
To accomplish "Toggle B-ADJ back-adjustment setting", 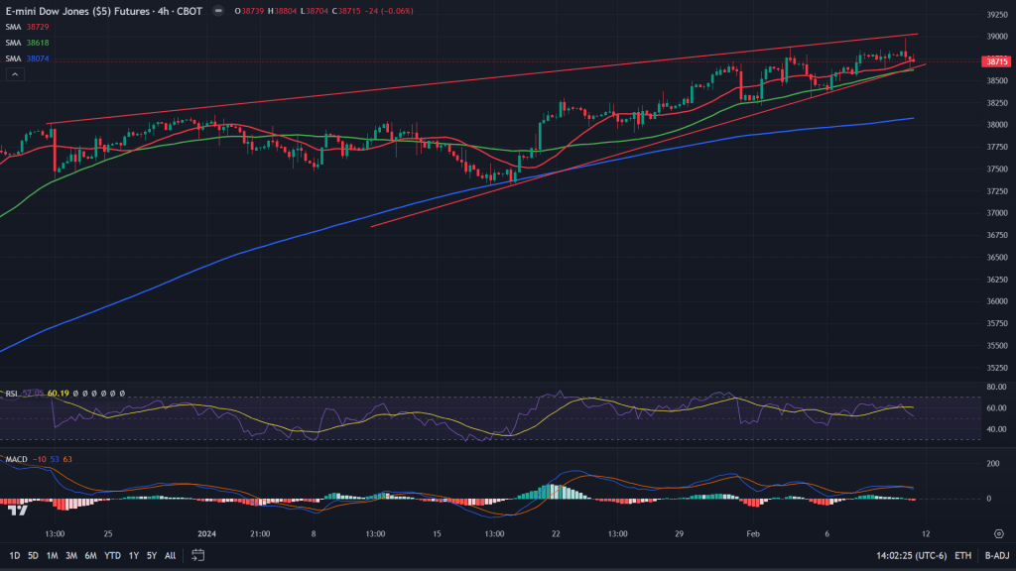I will click(995, 556).
